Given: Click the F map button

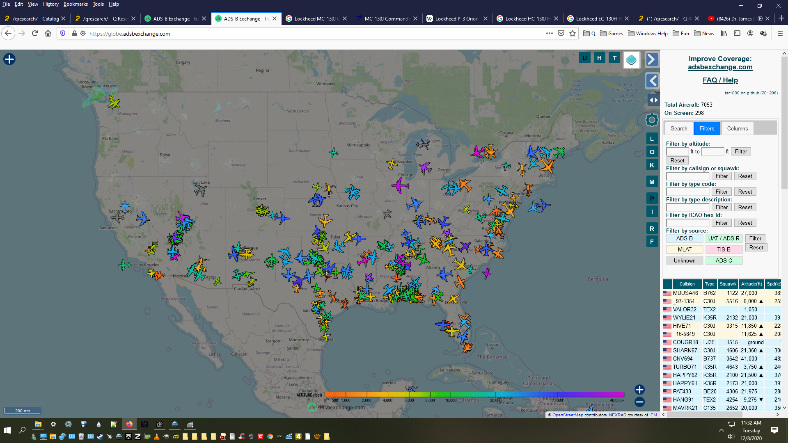Looking at the screenshot, I should pos(652,242).
